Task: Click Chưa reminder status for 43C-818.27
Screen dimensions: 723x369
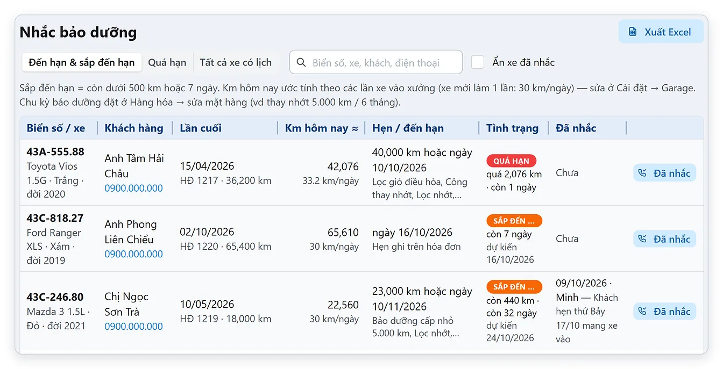Action: (567, 239)
